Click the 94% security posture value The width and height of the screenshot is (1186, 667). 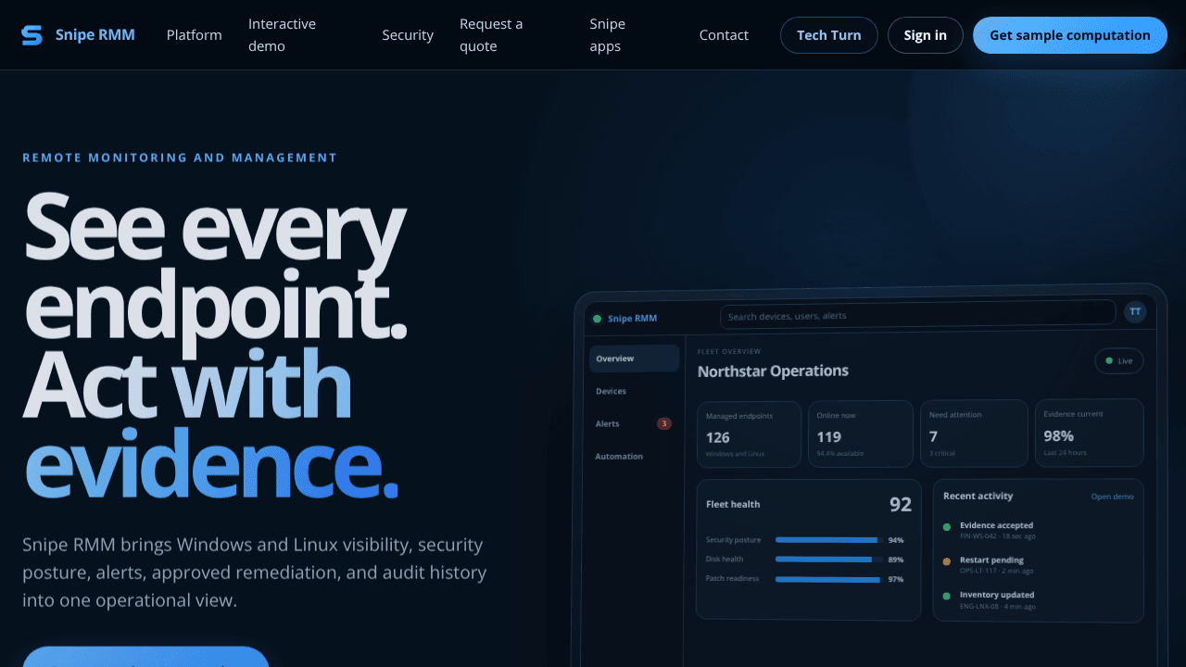896,540
